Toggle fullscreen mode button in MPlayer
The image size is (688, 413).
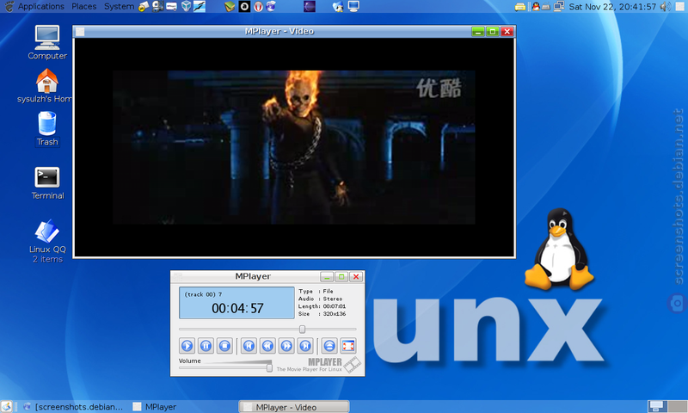coord(348,346)
